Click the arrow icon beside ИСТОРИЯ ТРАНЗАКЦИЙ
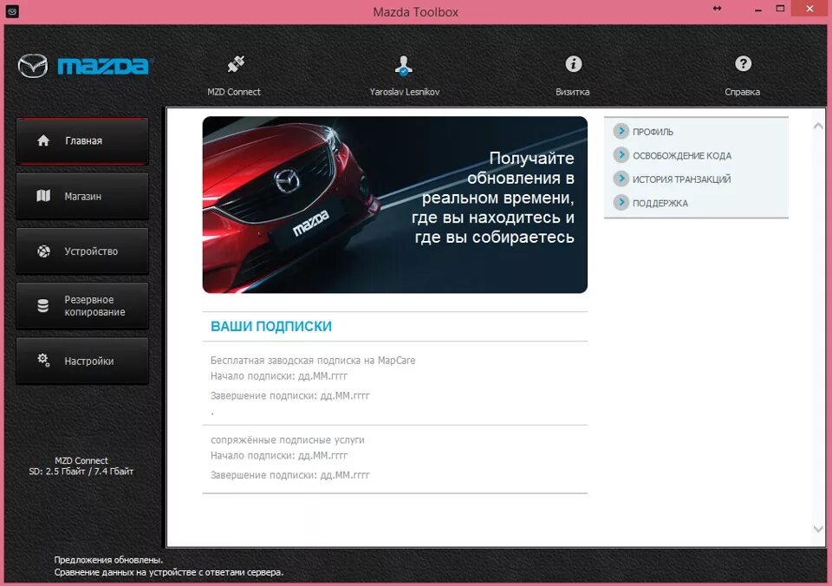 [621, 179]
